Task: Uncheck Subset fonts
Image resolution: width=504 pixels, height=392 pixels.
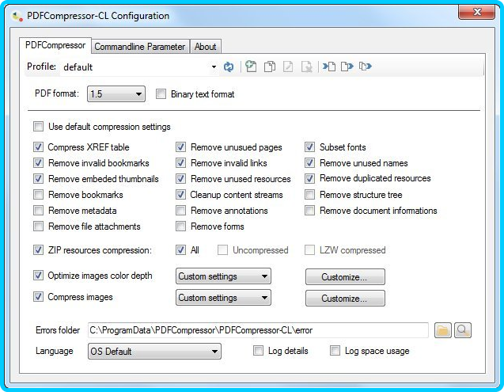Action: [309, 147]
